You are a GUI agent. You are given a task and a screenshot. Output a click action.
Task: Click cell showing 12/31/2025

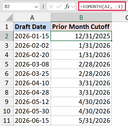pos(81,36)
